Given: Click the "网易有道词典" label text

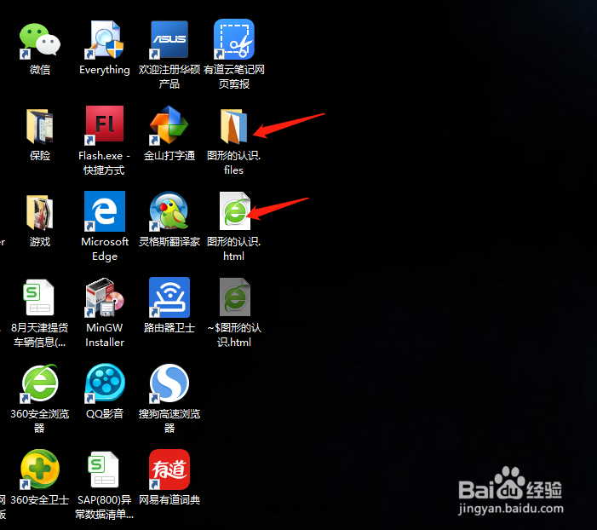Looking at the screenshot, I should pyautogui.click(x=169, y=499).
